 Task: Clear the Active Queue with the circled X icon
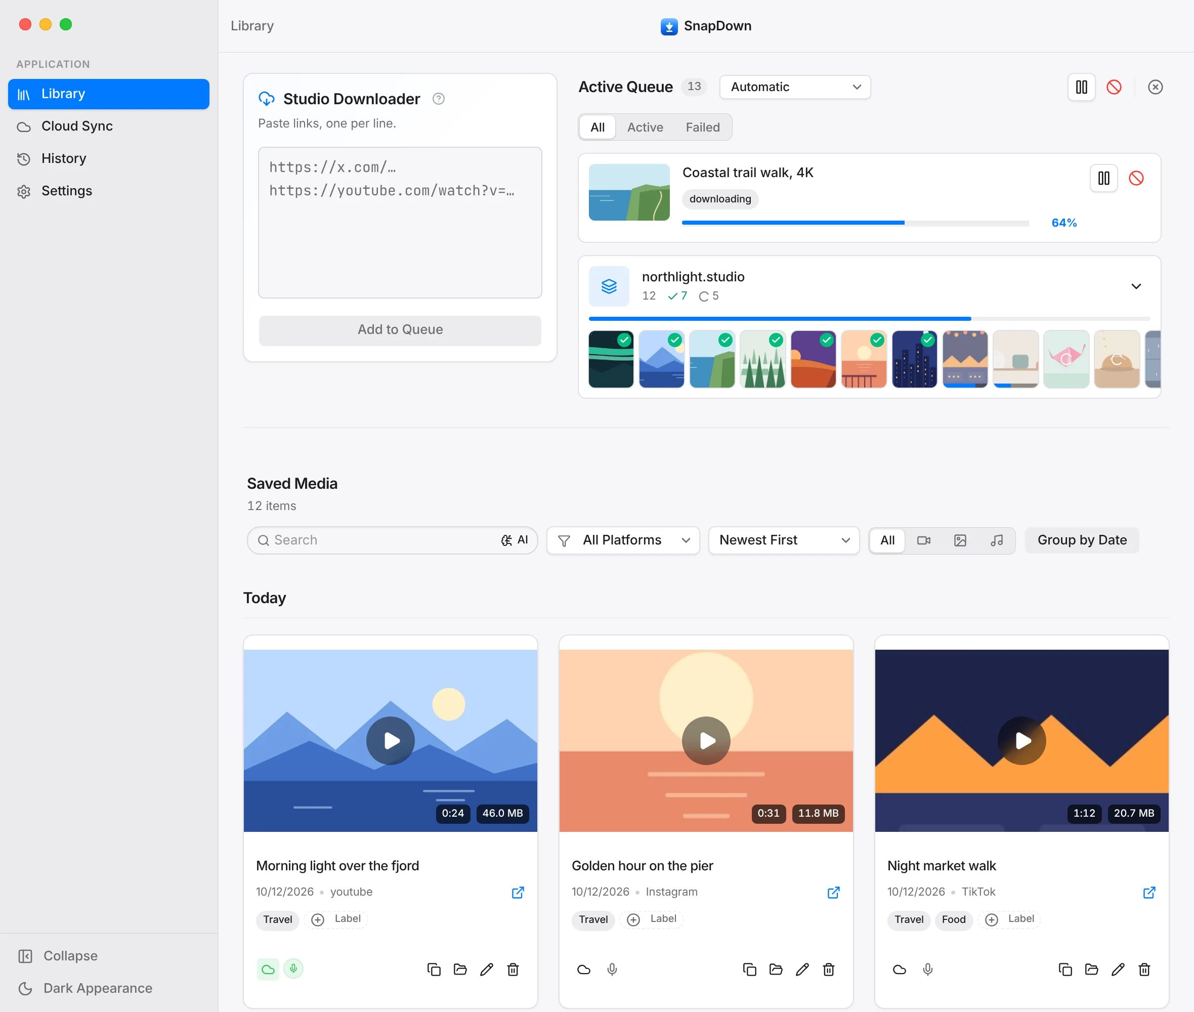click(x=1155, y=87)
